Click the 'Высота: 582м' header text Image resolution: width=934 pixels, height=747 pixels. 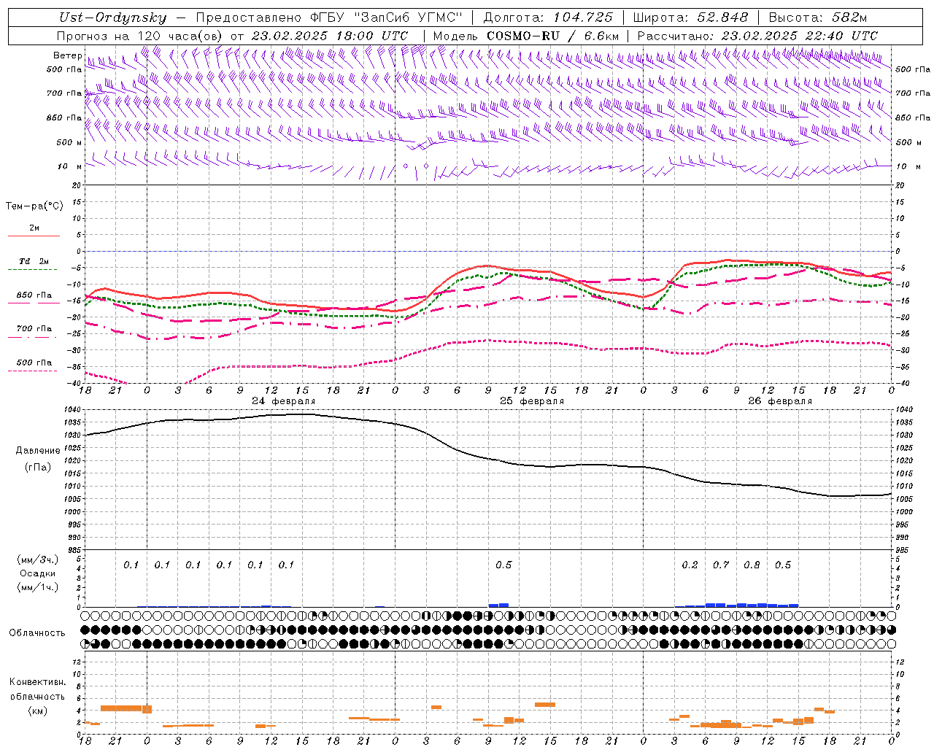click(x=818, y=18)
